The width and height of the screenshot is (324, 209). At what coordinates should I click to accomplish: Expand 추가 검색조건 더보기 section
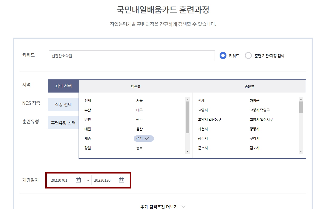(163, 207)
